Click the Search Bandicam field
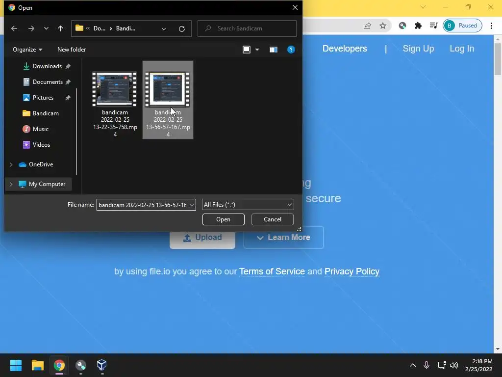Viewport: 502px width, 377px height. (x=247, y=28)
